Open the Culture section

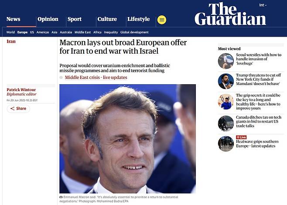click(107, 19)
